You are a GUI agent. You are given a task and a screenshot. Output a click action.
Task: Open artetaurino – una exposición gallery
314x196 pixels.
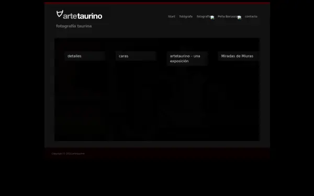[x=187, y=59]
